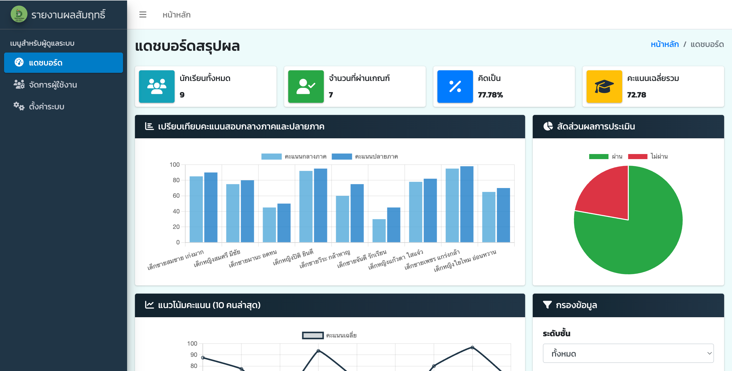Click the blue คะแนนปลายภาค color swatch
732x371 pixels.
(342, 156)
